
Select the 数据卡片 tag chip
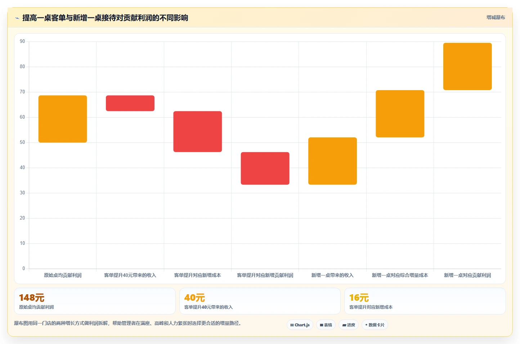pyautogui.click(x=375, y=325)
